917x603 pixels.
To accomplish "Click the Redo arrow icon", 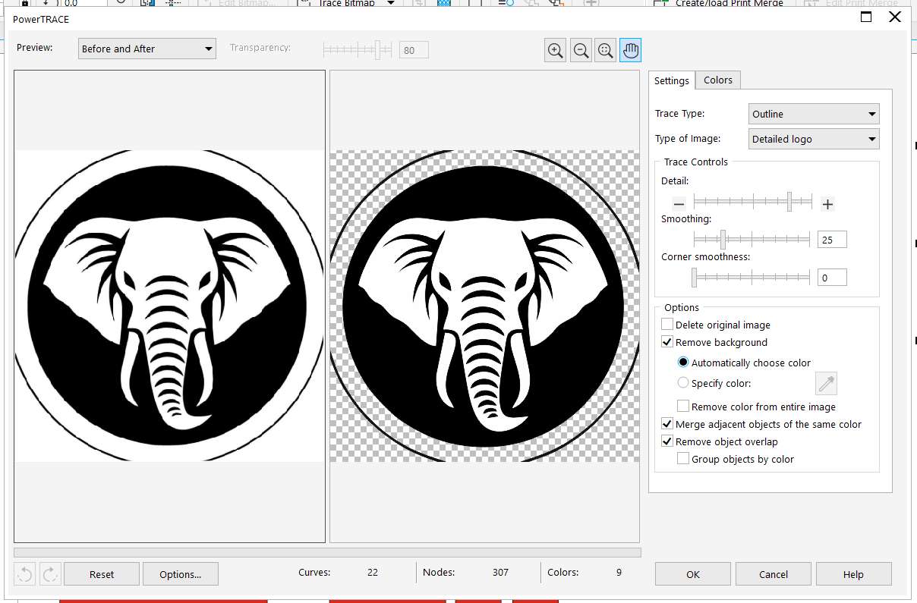I will [49, 574].
